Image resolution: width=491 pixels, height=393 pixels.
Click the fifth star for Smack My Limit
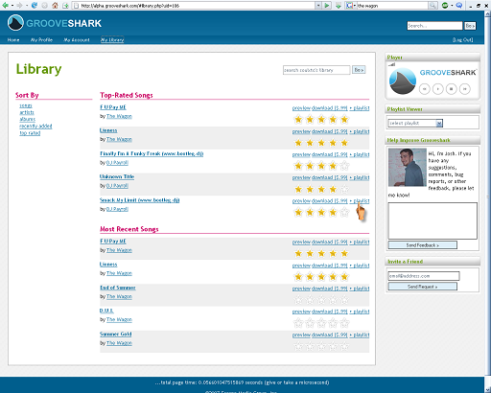coord(344,212)
